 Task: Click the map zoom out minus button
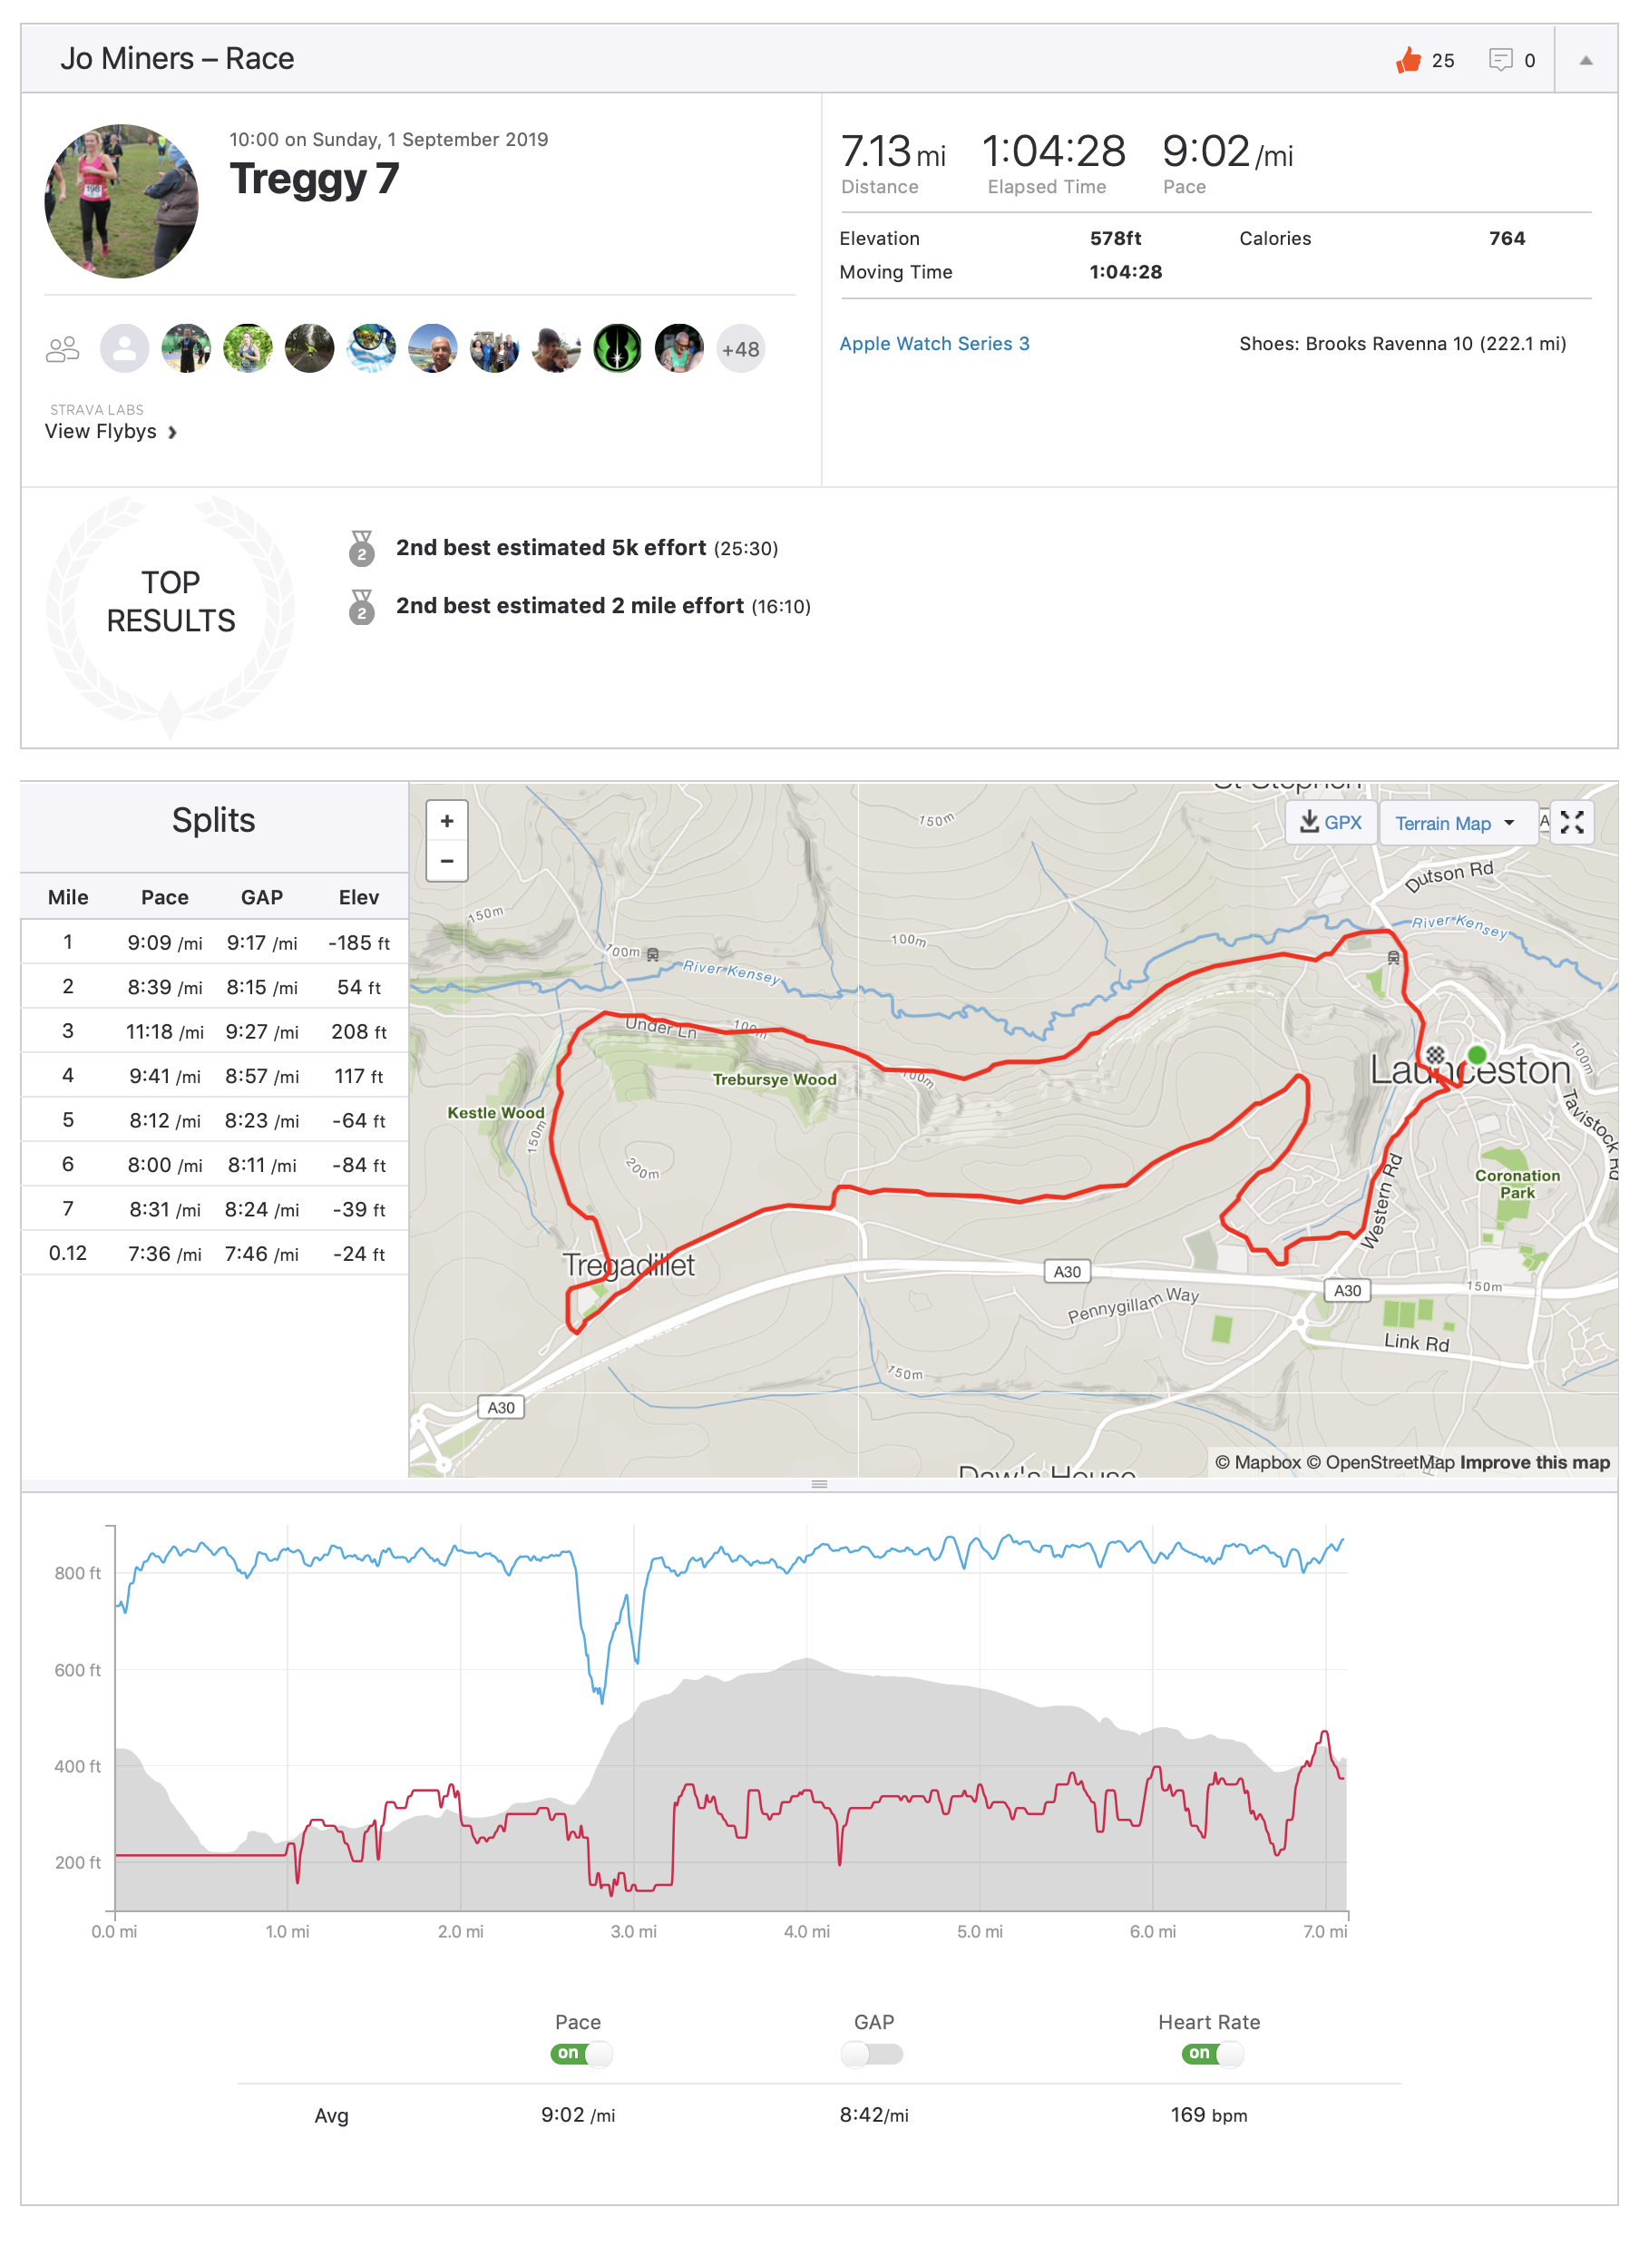click(447, 861)
